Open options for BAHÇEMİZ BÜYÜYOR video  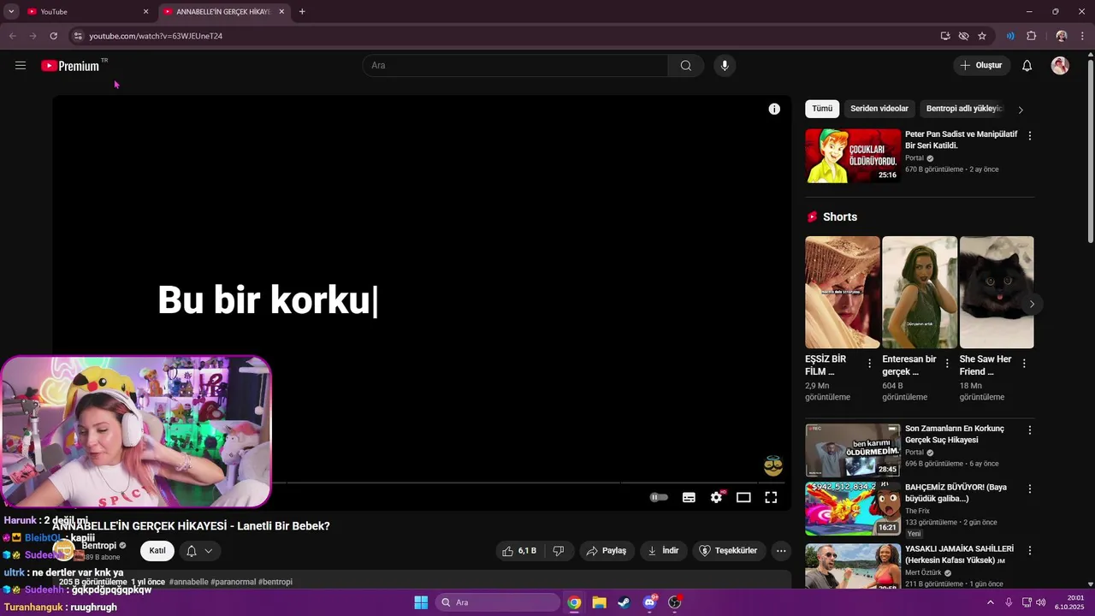click(1030, 489)
